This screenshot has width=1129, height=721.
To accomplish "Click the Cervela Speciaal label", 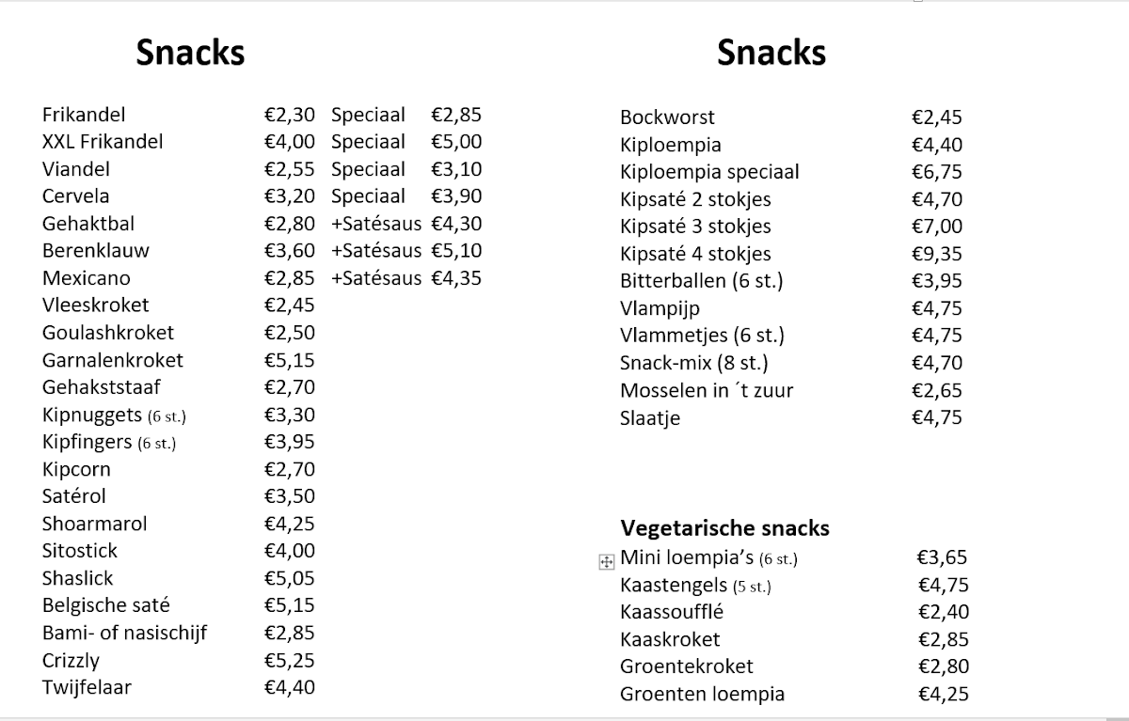I will click(368, 196).
